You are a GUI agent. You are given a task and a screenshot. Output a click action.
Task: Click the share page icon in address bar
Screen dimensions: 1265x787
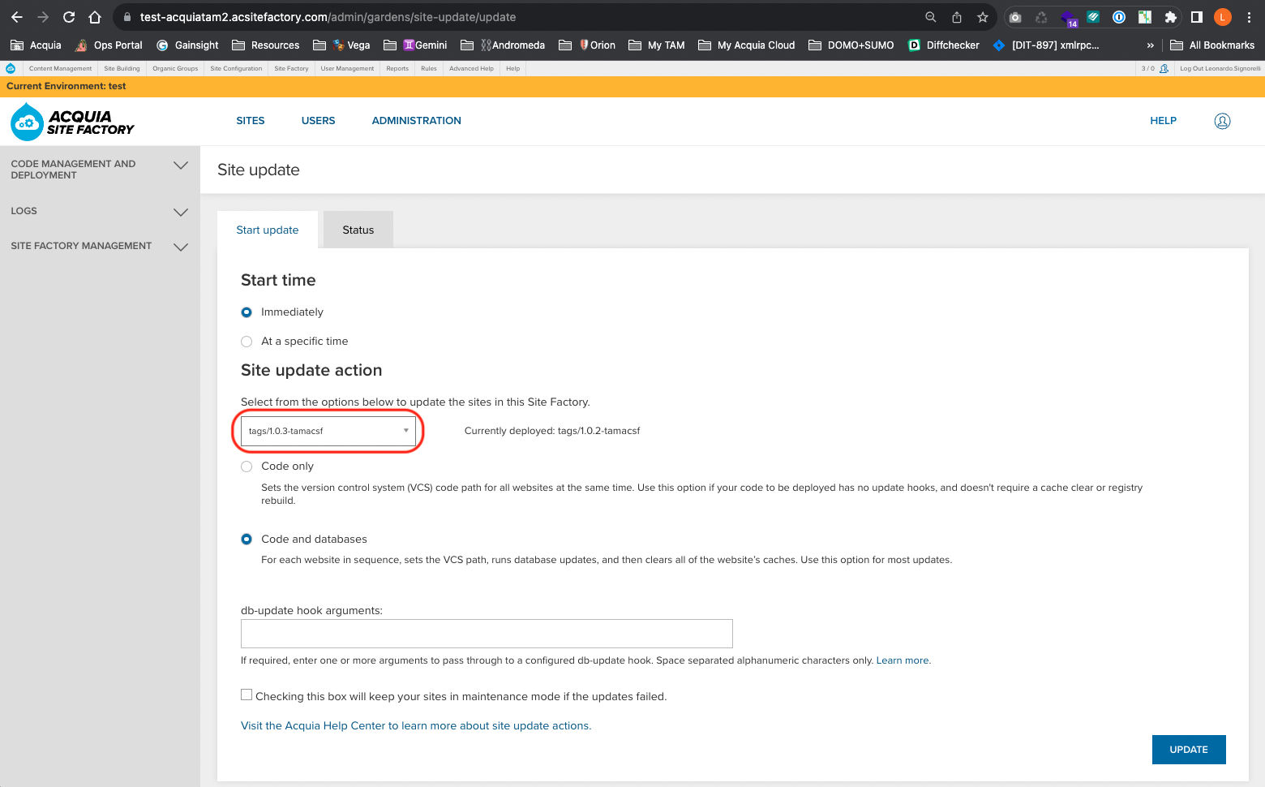click(x=957, y=17)
